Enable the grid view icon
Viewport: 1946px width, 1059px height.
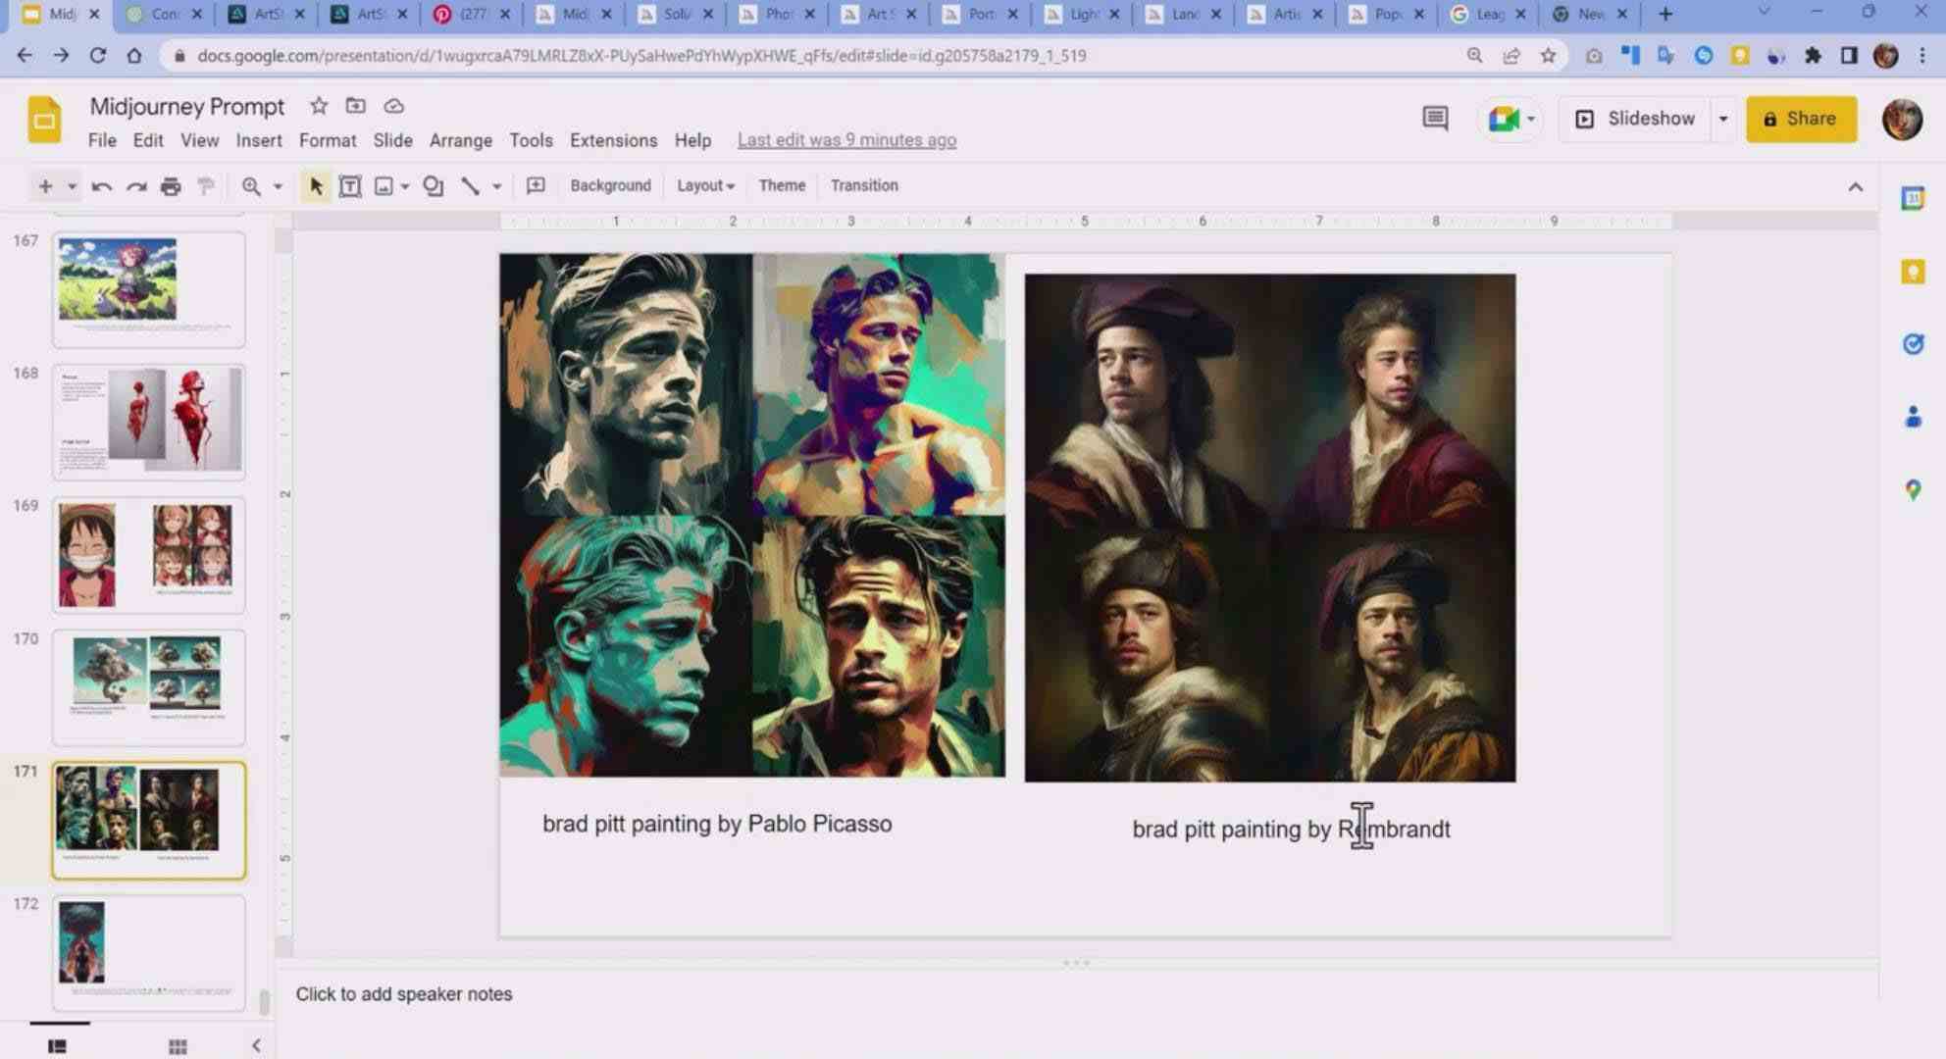(177, 1044)
